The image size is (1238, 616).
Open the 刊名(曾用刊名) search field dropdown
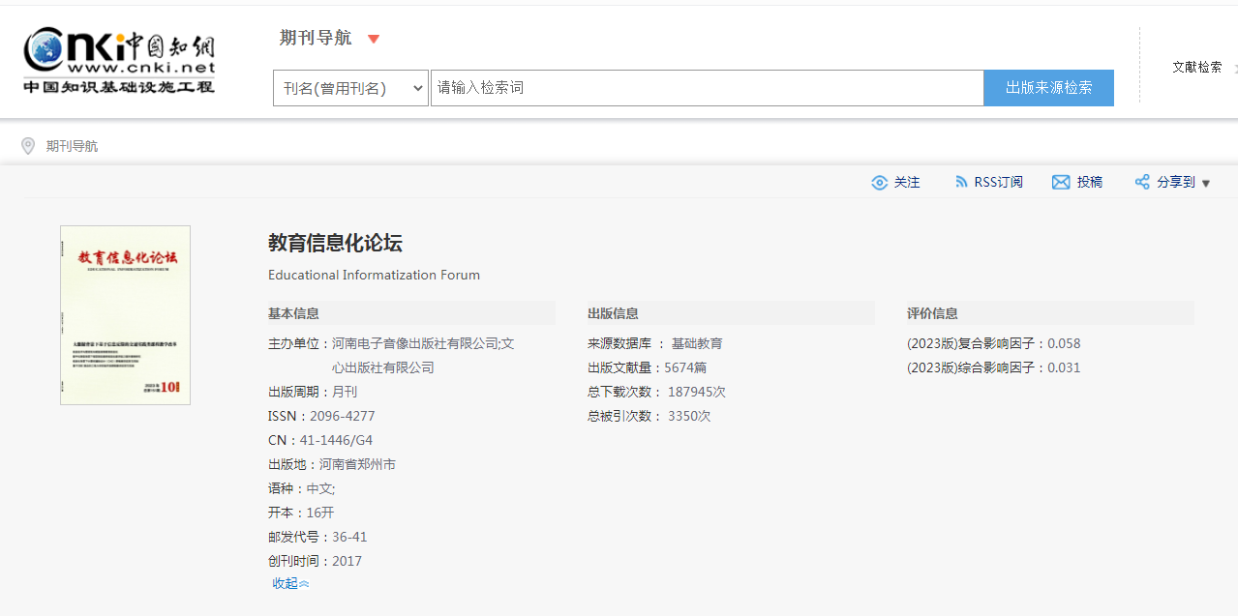tap(350, 88)
